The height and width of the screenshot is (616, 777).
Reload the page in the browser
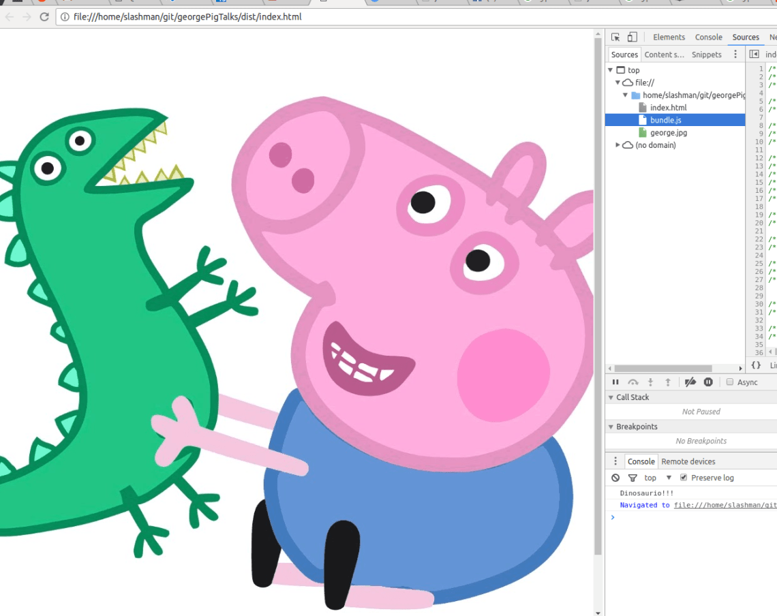[43, 16]
